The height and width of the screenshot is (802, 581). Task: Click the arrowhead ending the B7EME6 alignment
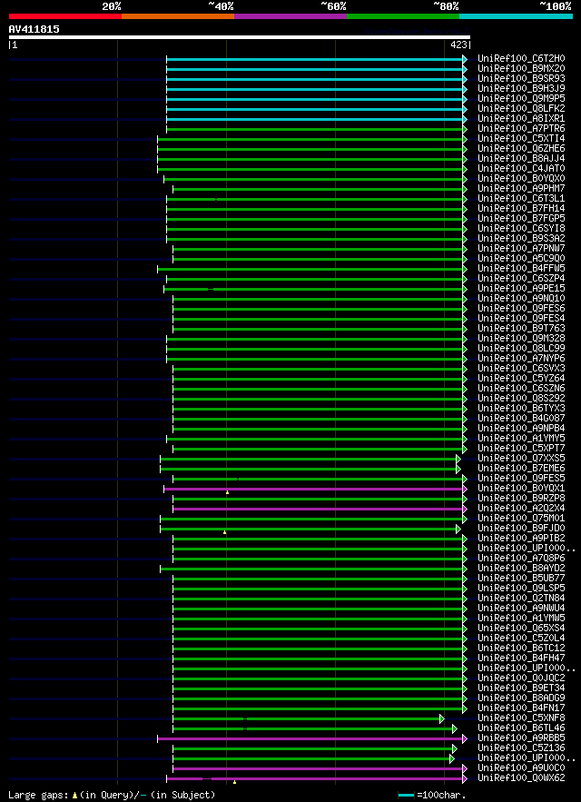[x=458, y=469]
